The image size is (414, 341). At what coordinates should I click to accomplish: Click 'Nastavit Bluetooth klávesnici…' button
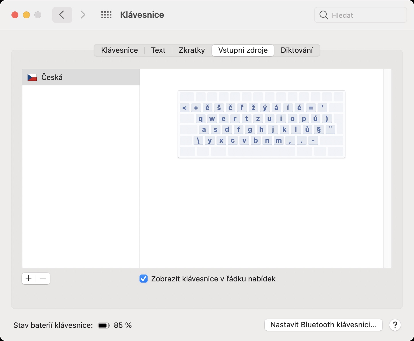pos(323,325)
